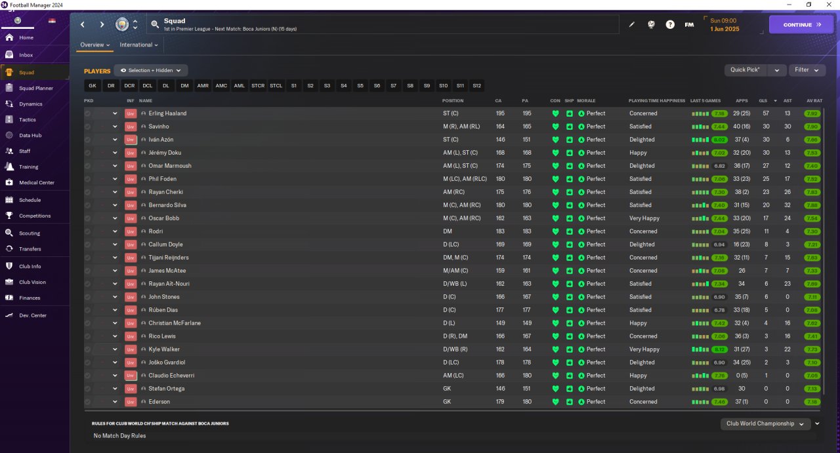Select the S12 substitute slot
Viewport: 840px width, 453px height.
coord(477,86)
